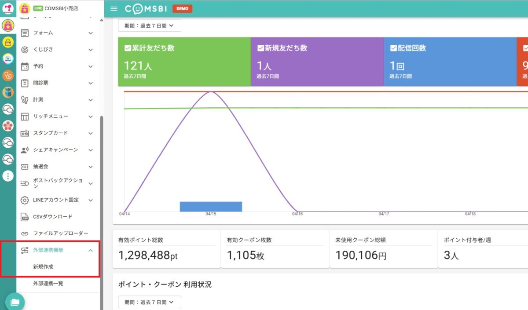
Task: Click the blue bar in the chart
Action: 211,206
